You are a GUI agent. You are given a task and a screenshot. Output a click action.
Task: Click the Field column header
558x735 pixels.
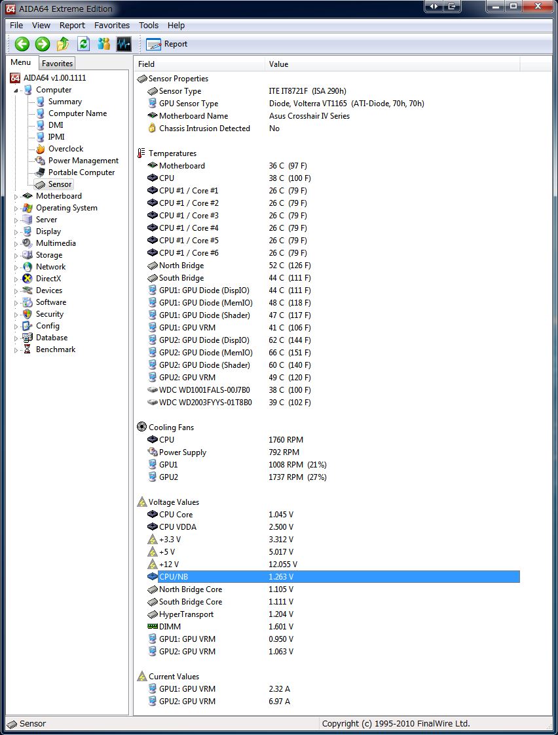(199, 64)
